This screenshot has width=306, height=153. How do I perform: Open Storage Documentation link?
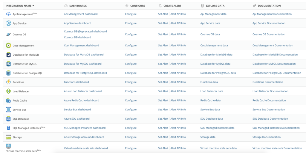[267, 137]
